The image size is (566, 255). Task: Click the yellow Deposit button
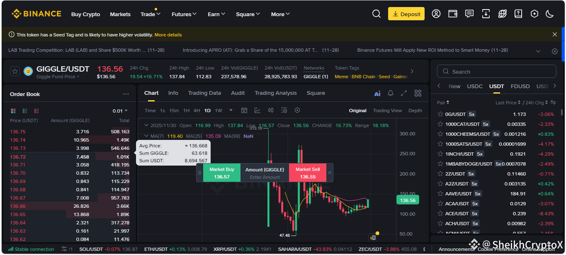406,14
